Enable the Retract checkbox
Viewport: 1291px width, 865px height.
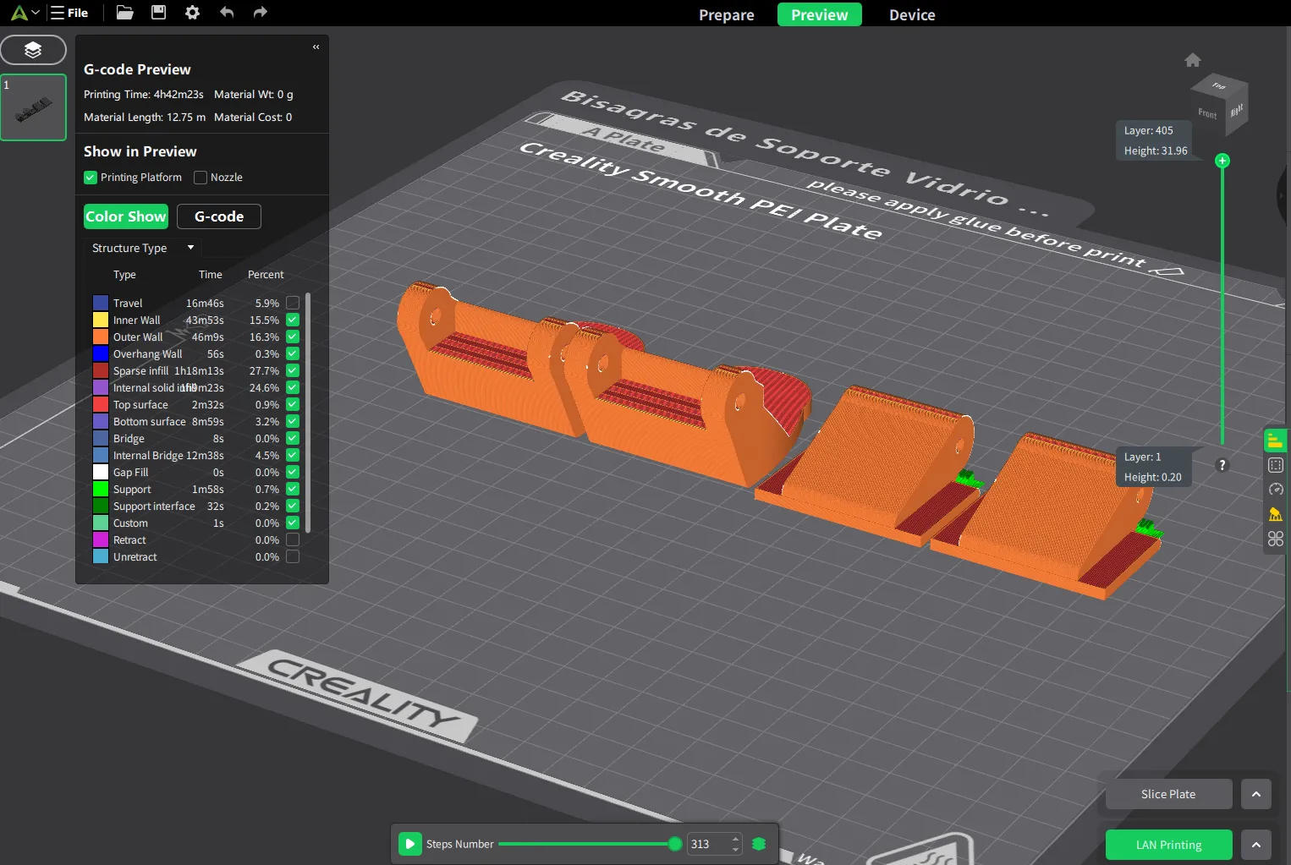(x=293, y=539)
